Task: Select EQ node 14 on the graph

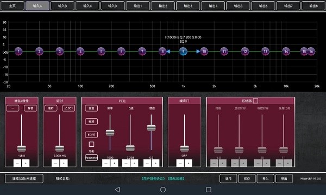Action: point(286,51)
